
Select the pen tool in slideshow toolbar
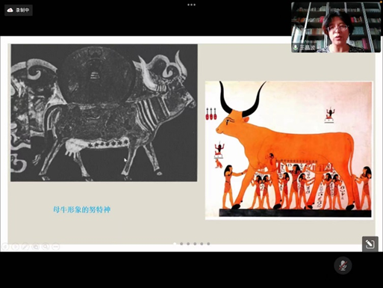(x=25, y=247)
